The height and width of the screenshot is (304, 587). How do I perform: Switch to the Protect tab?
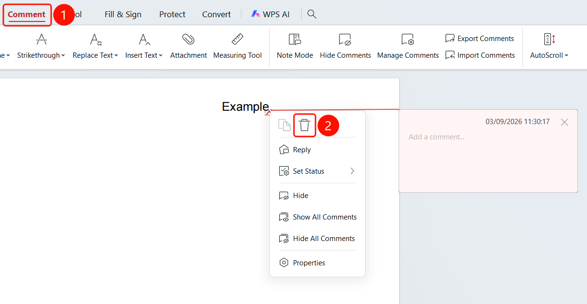172,14
